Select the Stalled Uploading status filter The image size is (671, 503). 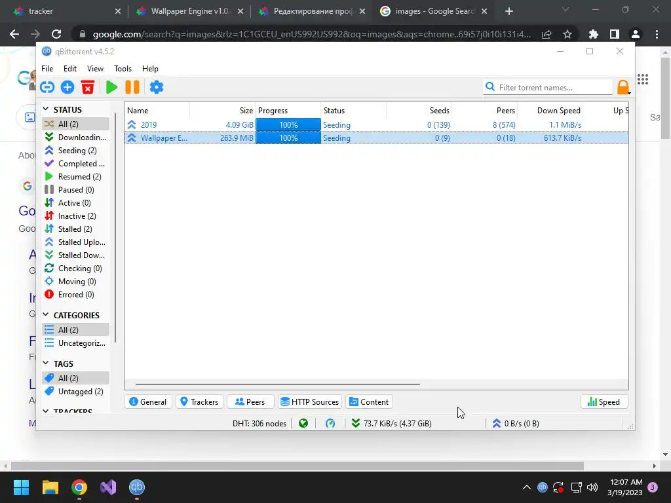pos(75,242)
